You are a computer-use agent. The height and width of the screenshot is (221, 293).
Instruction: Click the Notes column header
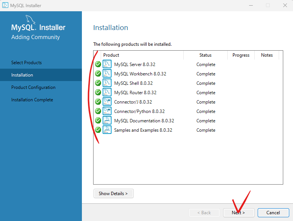[x=267, y=55]
